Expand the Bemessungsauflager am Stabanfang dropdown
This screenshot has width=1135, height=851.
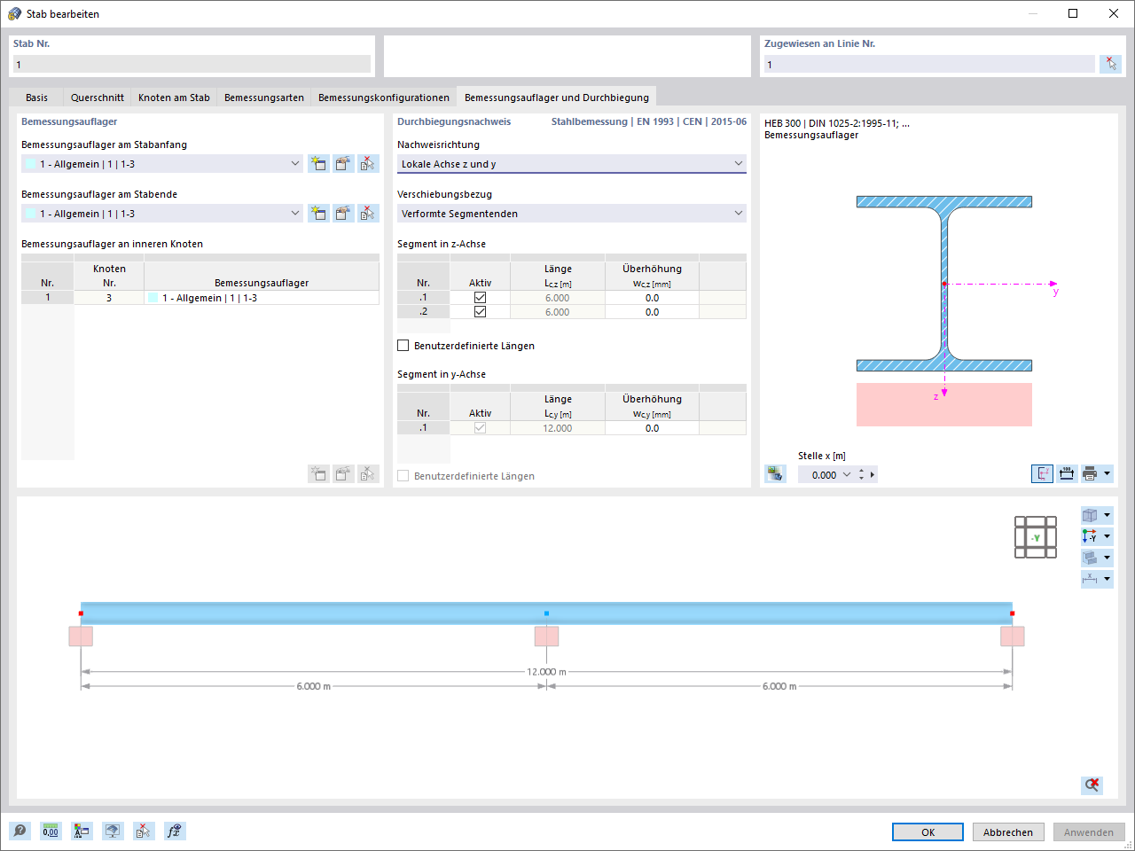click(295, 163)
